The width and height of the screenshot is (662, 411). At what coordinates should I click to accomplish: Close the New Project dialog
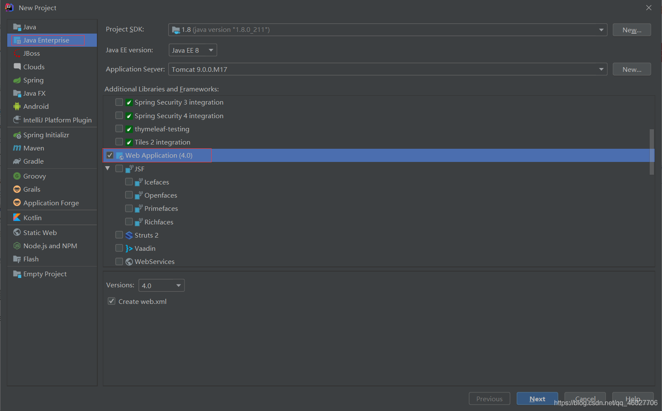648,8
